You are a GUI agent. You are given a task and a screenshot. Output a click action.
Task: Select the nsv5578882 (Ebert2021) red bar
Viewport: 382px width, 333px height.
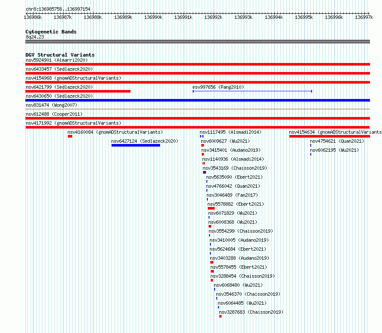pos(211,208)
